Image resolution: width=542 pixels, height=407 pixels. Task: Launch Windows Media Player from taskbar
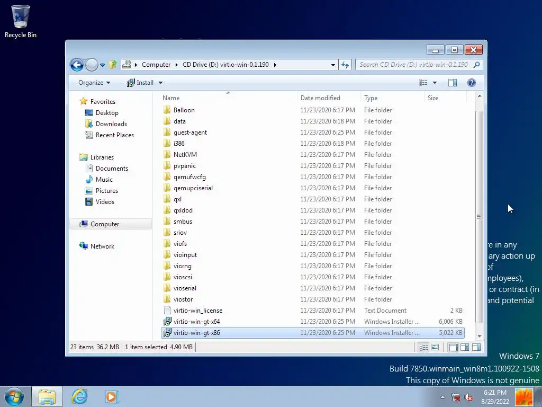112,396
